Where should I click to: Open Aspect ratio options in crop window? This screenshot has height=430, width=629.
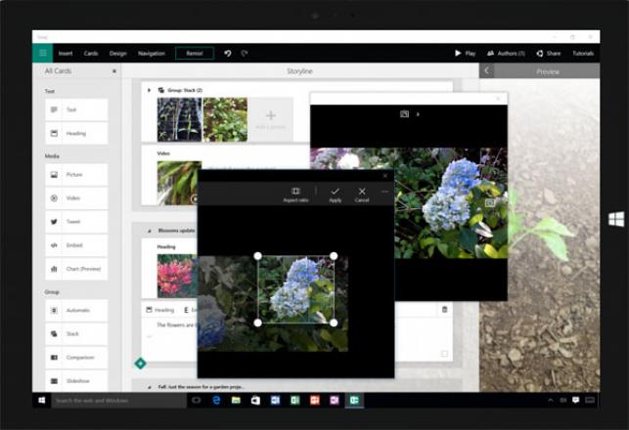tap(296, 194)
